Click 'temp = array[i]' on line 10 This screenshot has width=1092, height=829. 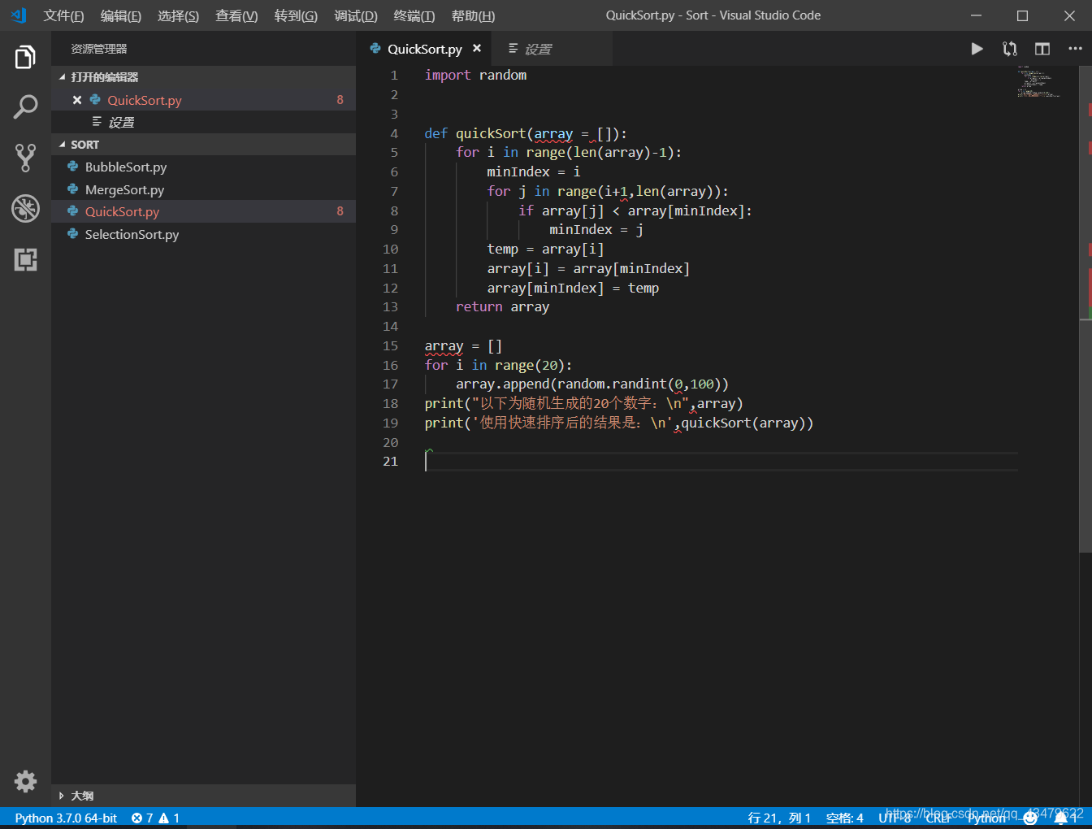pos(545,249)
